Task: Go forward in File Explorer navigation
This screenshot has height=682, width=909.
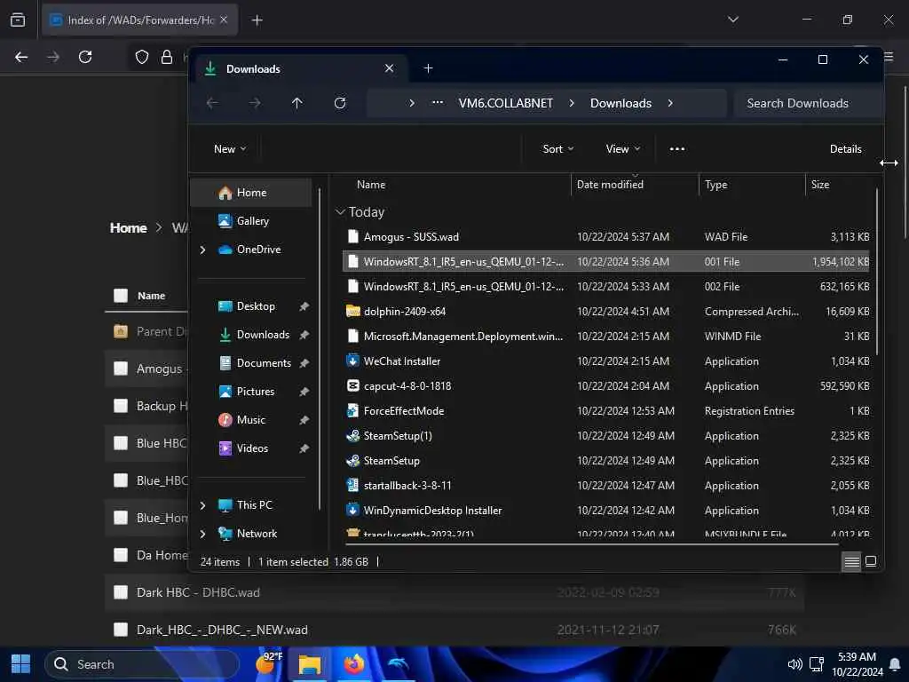Action: click(x=255, y=103)
